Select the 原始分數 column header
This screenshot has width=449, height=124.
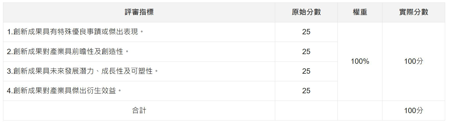coord(306,12)
